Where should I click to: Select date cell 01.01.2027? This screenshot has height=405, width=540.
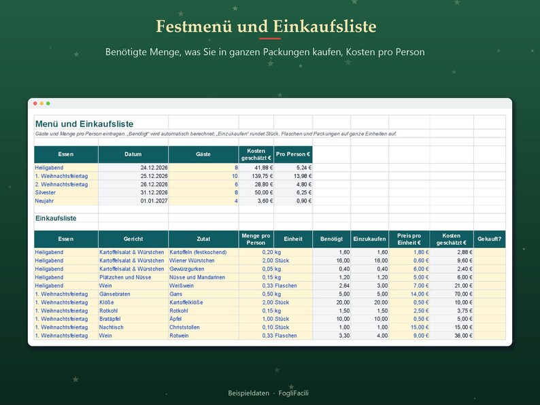click(x=133, y=201)
